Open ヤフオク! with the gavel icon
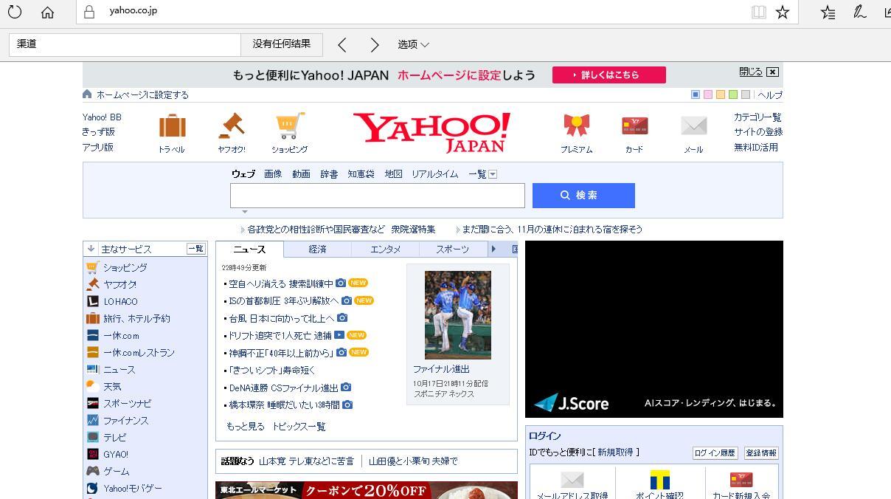Viewport: 891px width, 499px height. click(231, 127)
